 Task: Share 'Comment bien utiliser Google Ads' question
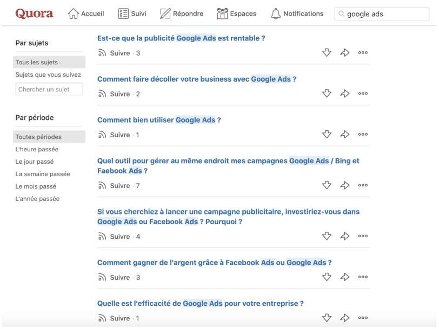coord(344,134)
